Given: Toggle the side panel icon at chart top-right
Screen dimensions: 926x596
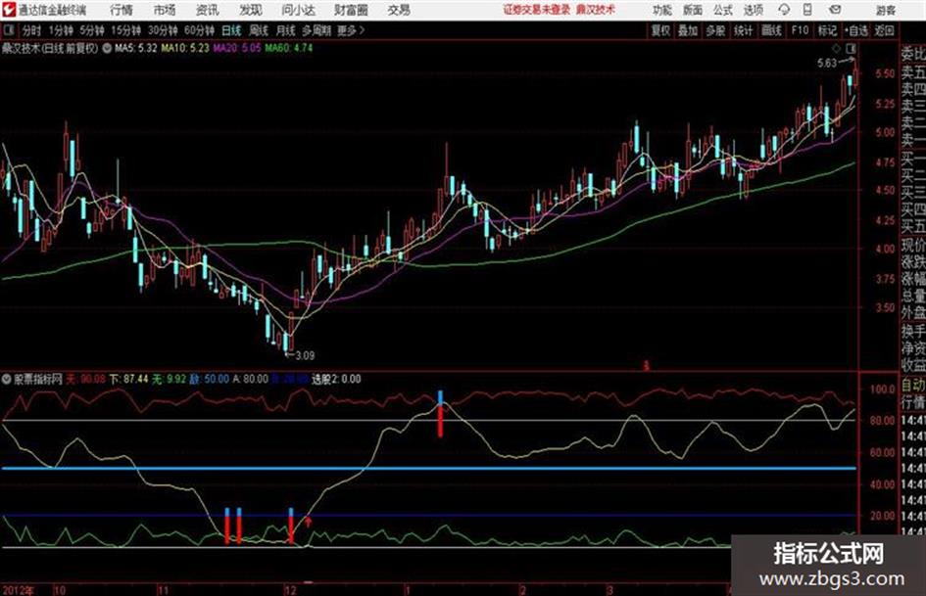Looking at the screenshot, I should [851, 48].
